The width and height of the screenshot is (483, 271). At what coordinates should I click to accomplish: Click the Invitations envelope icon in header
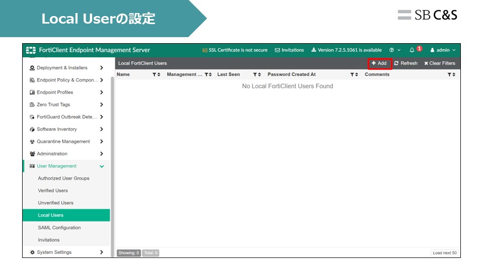277,50
